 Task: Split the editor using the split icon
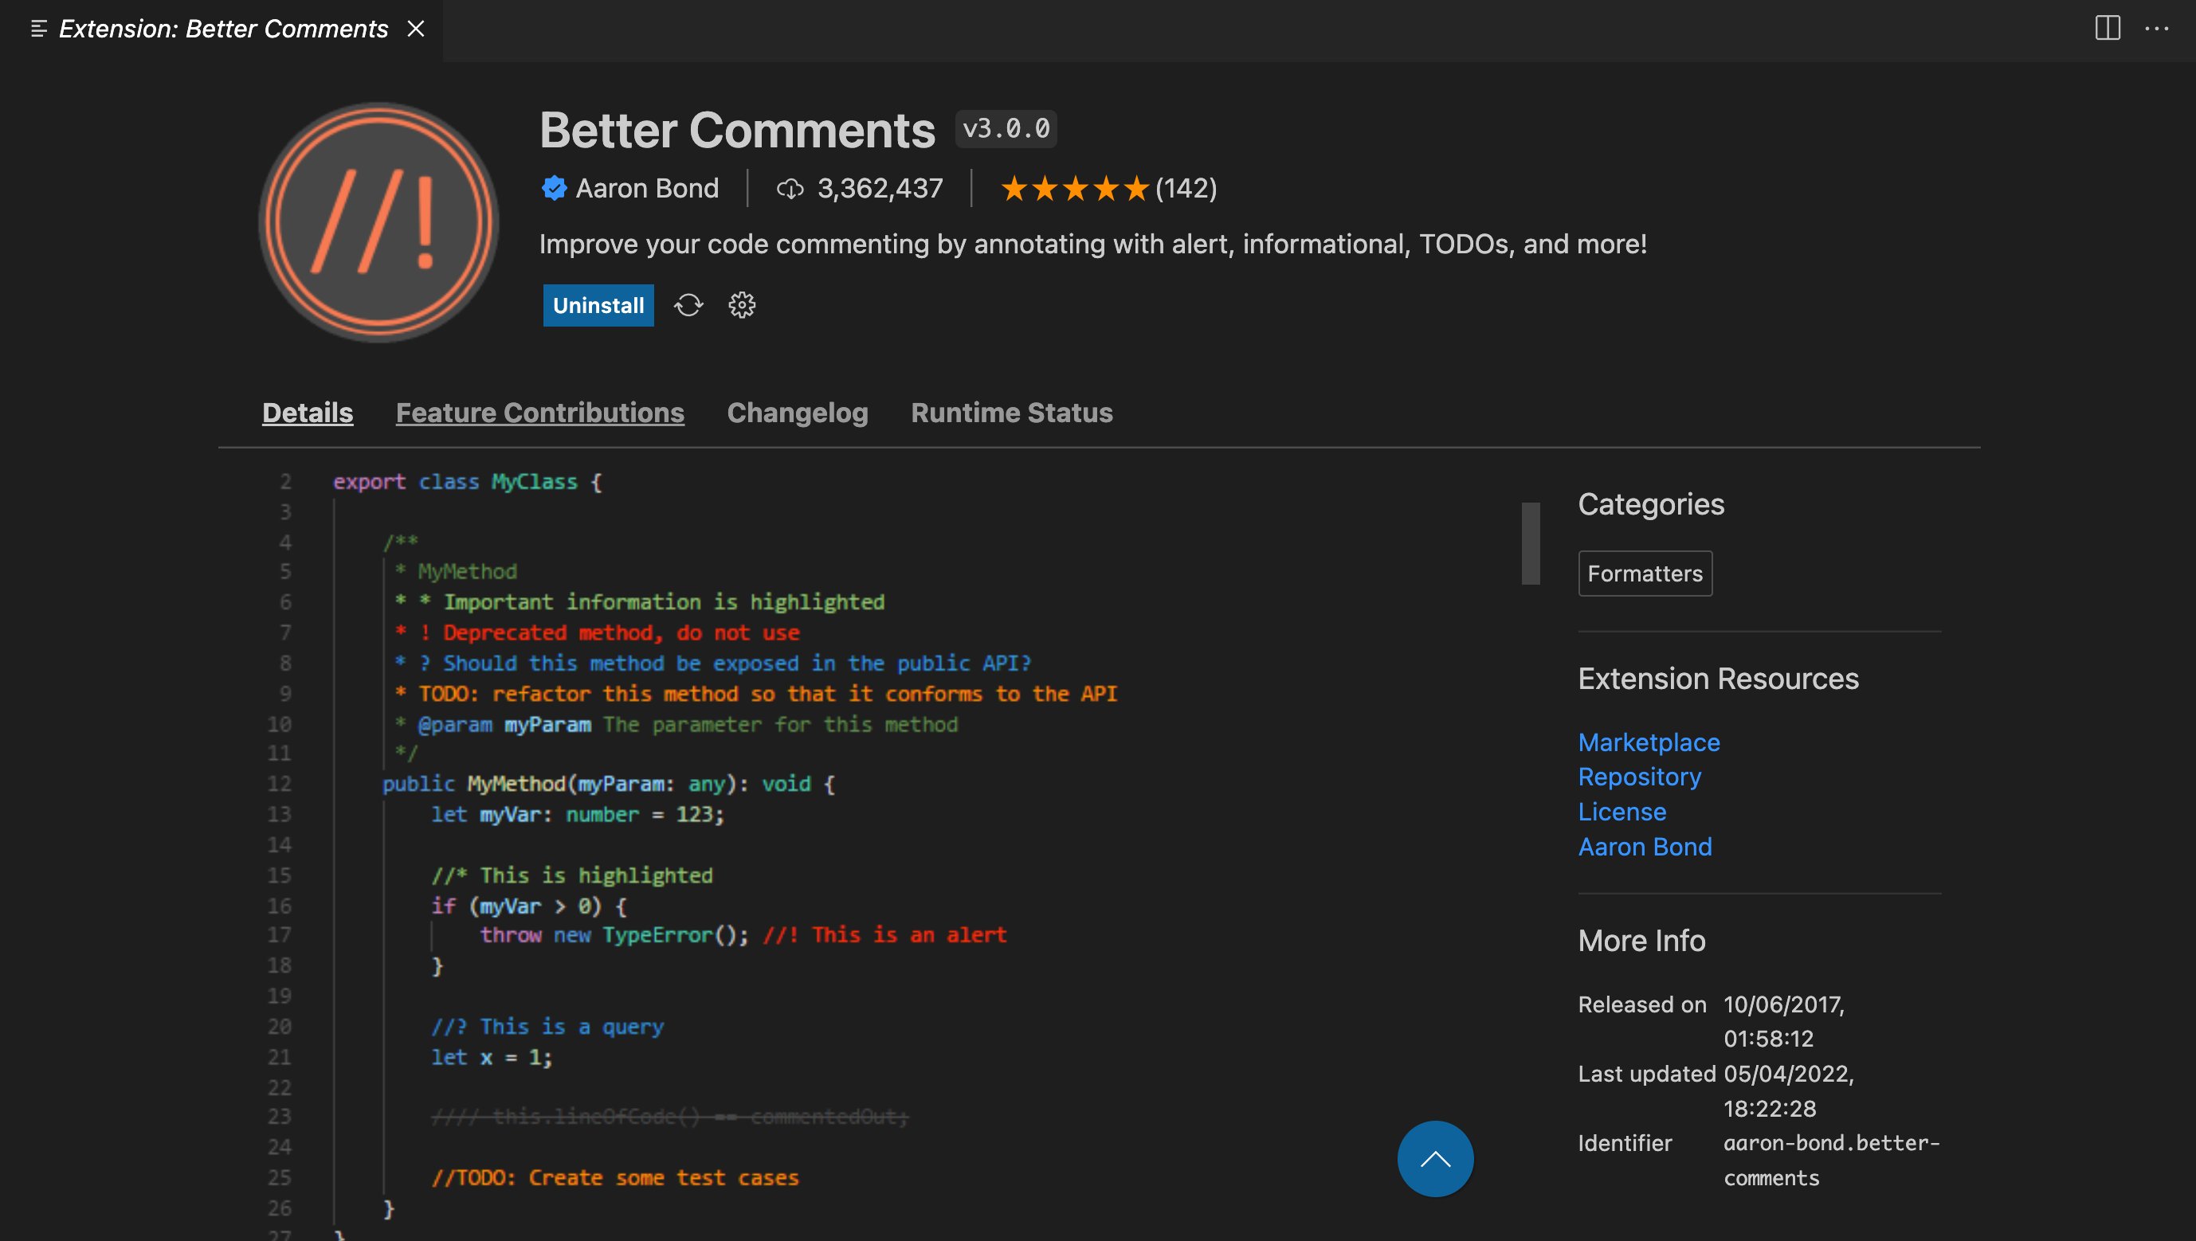click(2108, 29)
